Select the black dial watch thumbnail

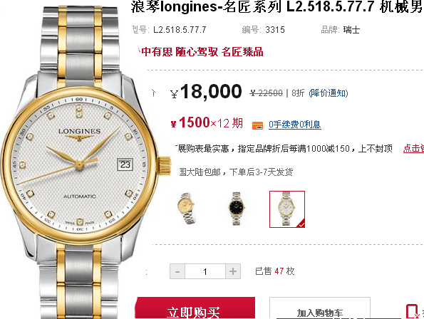click(237, 209)
